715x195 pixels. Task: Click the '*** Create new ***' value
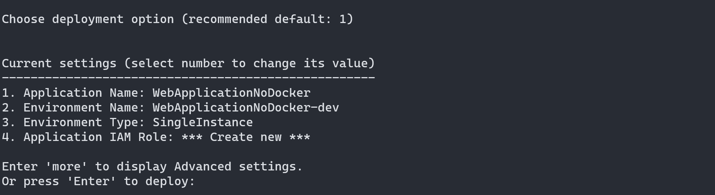pyautogui.click(x=246, y=137)
